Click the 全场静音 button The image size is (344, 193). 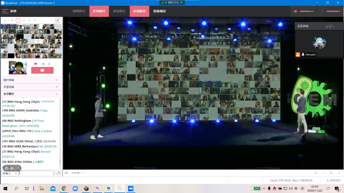pyautogui.click(x=139, y=11)
